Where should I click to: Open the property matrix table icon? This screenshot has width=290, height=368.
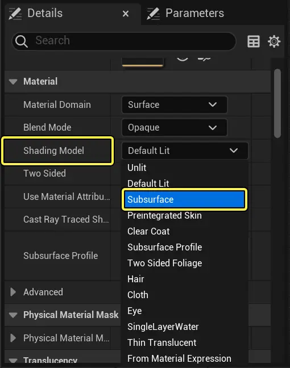click(254, 41)
